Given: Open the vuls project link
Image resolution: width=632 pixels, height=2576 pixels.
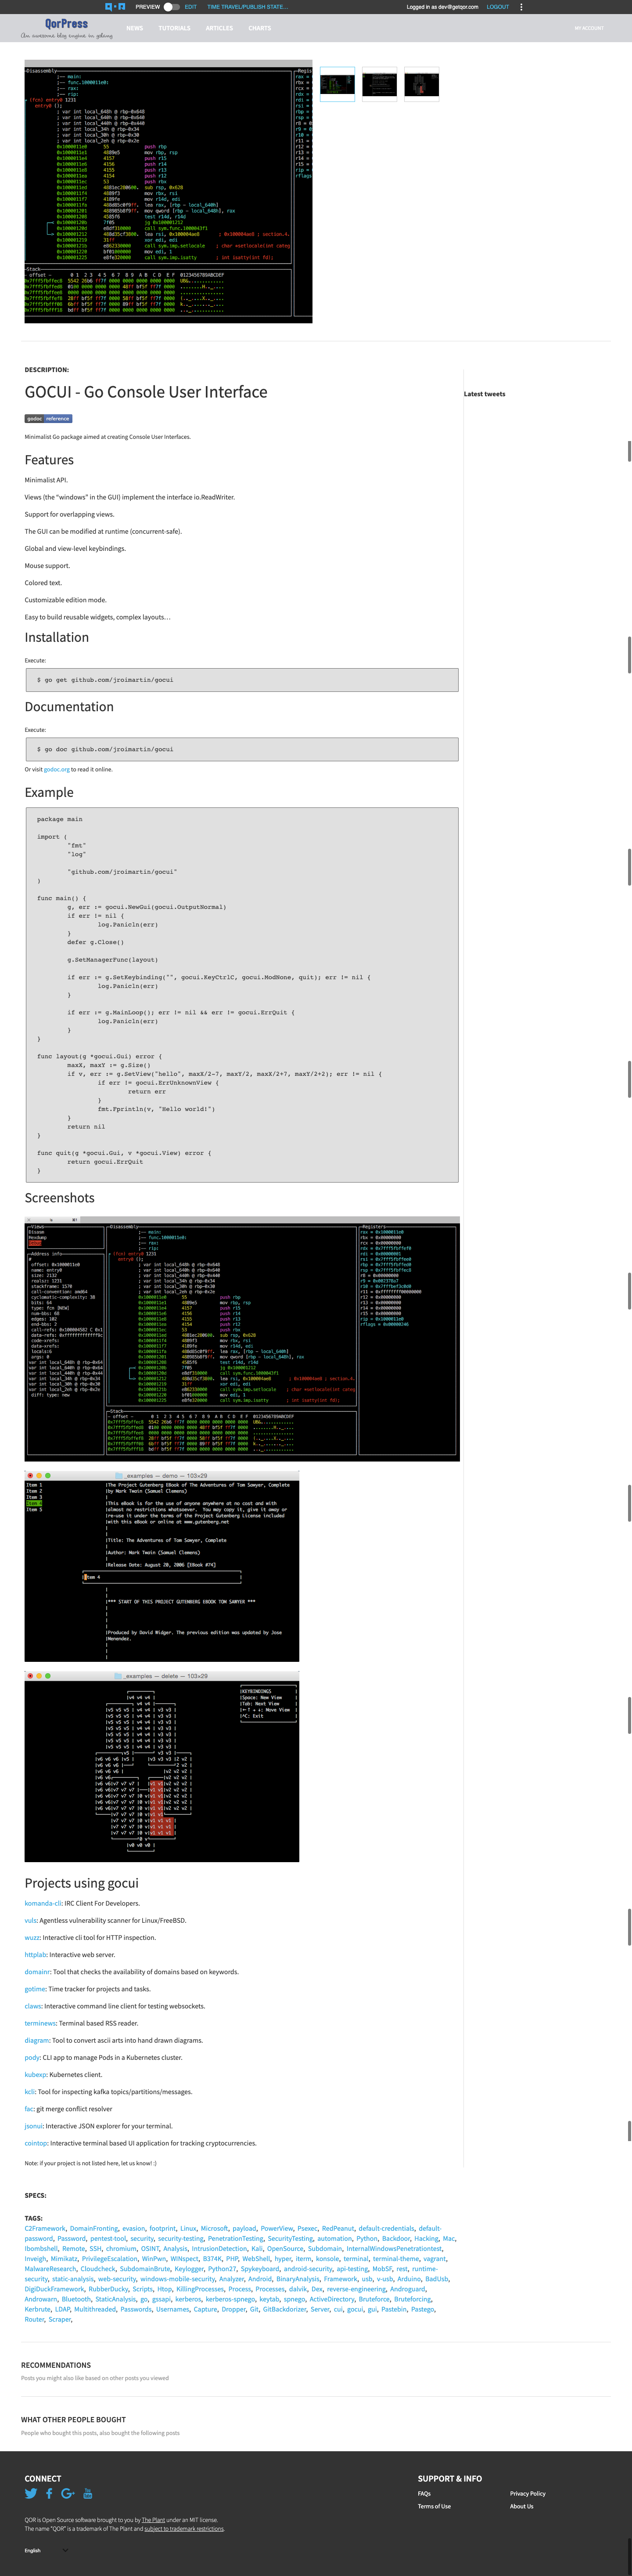Looking at the screenshot, I should (31, 1921).
